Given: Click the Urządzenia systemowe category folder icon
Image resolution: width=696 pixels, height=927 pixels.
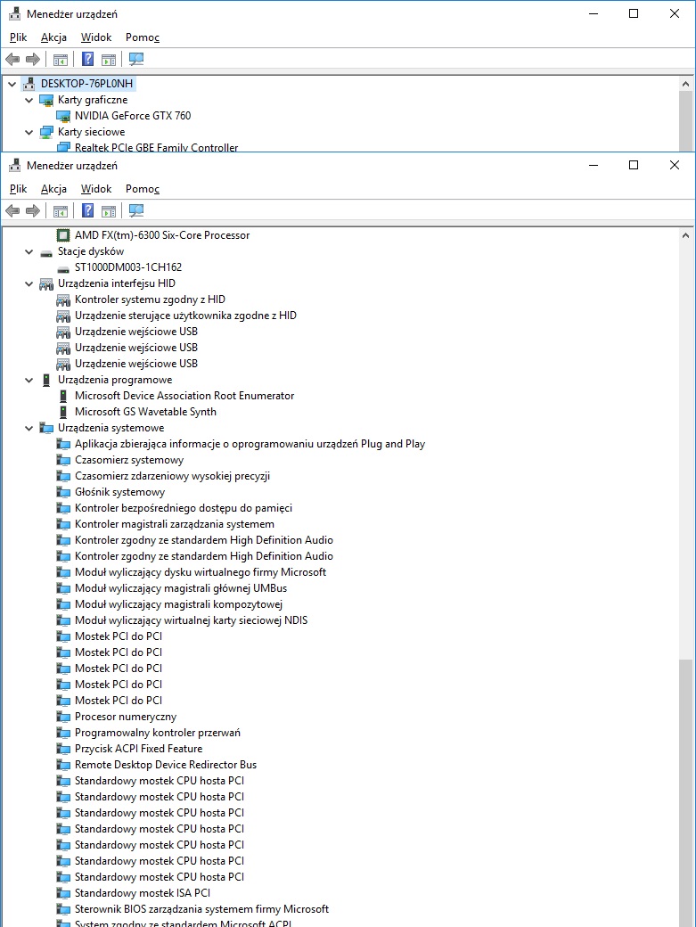Looking at the screenshot, I should [46, 428].
